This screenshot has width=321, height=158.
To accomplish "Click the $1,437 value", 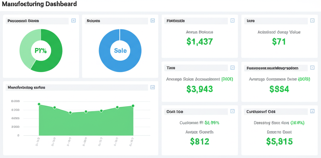I will 199,41.
